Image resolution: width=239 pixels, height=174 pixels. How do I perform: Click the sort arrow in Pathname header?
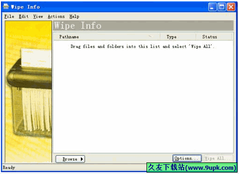point(150,37)
